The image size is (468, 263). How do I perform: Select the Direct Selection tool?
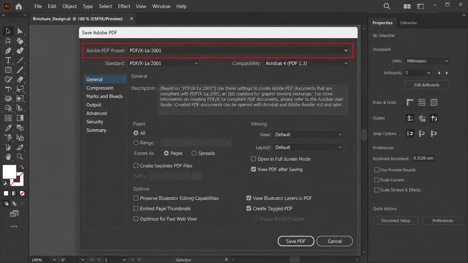point(20,31)
